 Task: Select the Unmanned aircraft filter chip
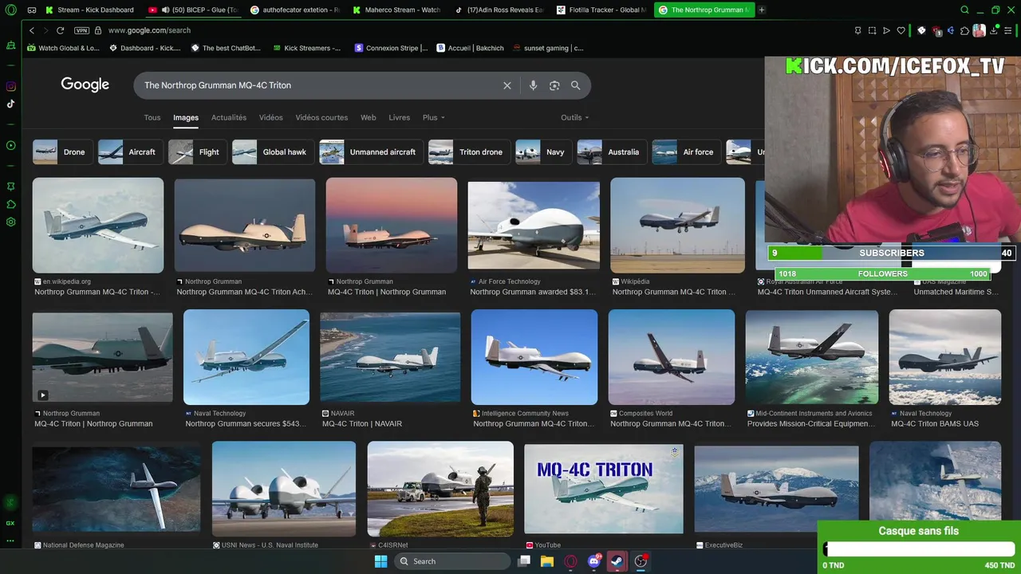pyautogui.click(x=371, y=151)
